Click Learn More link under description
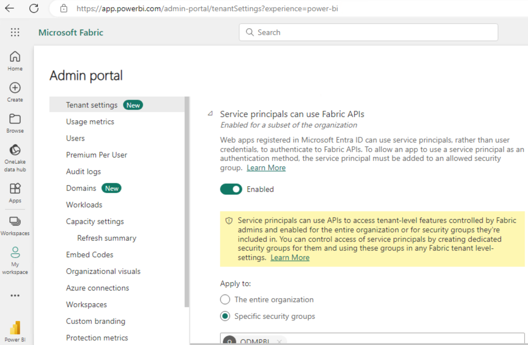 266,168
